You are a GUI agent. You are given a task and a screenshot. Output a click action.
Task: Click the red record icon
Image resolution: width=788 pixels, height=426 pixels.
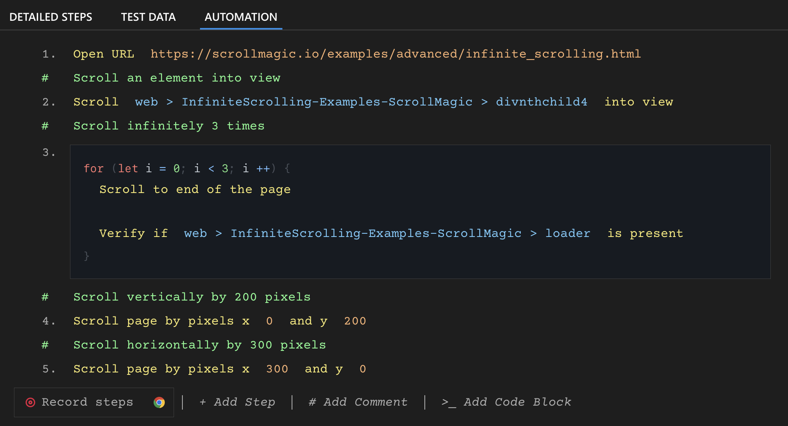coord(30,402)
